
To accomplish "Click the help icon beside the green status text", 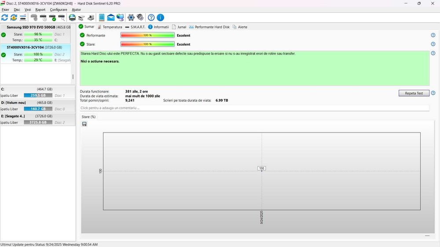I will point(433,53).
